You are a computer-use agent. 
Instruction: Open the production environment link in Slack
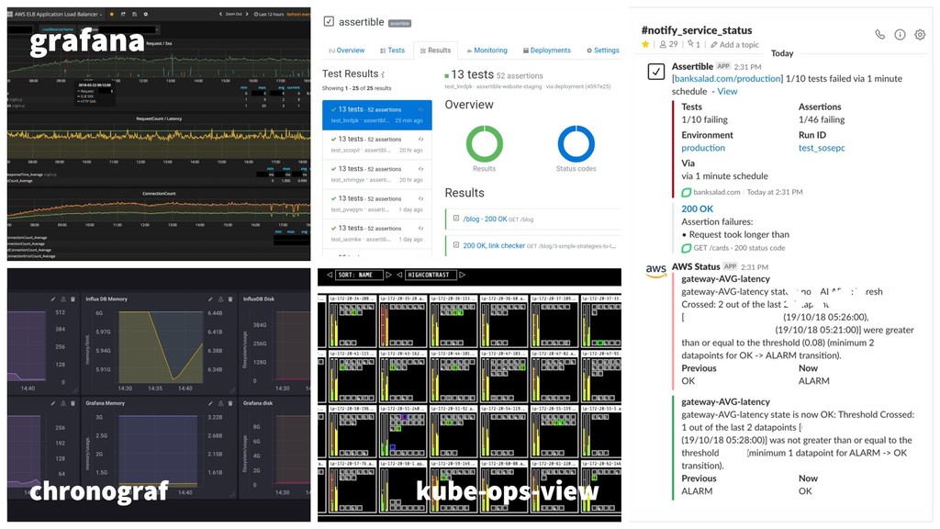[x=703, y=148]
